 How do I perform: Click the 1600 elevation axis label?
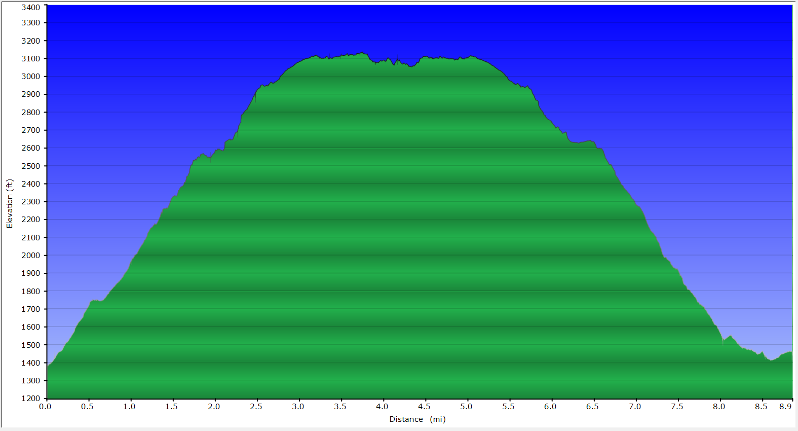pos(30,327)
